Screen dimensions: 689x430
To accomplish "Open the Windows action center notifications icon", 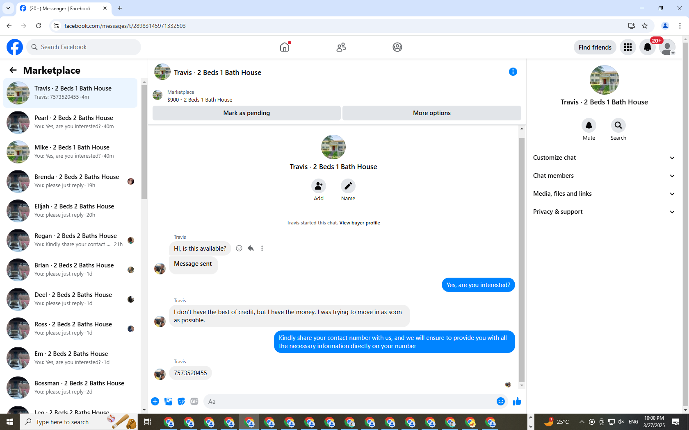I will pyautogui.click(x=675, y=422).
